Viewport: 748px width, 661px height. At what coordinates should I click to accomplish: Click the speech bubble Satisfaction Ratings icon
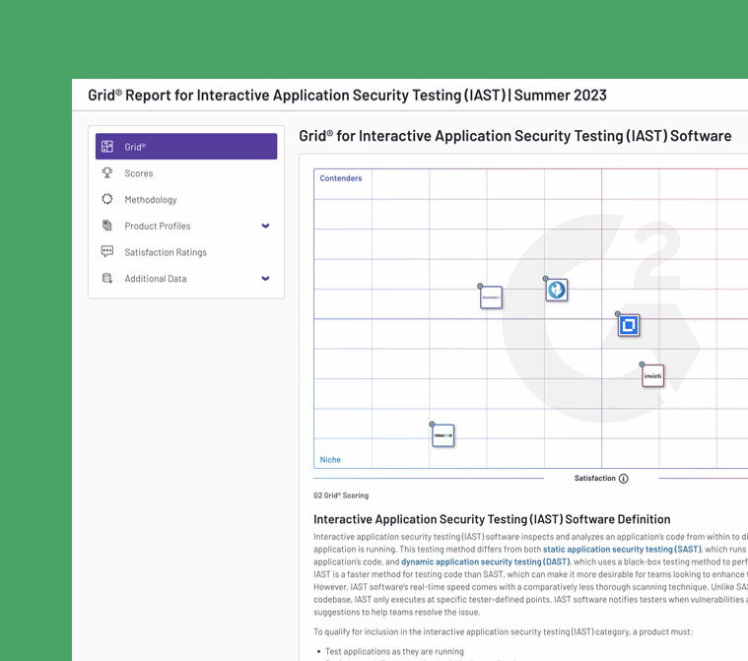107,252
